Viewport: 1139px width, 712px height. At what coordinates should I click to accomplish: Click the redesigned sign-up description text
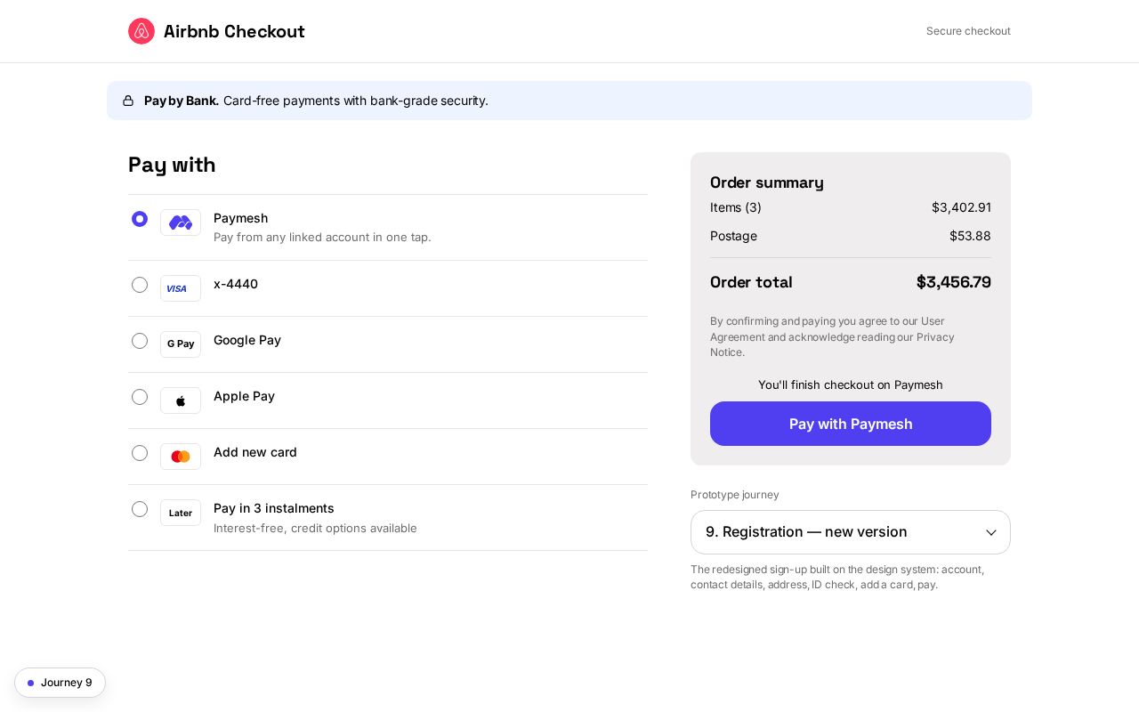click(837, 577)
